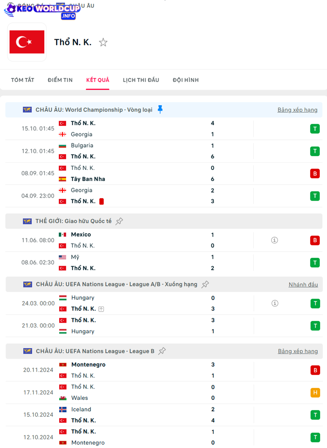Click the UEFA Nations League - League B header
This screenshot has width=327, height=448.
pyautogui.click(x=95, y=351)
